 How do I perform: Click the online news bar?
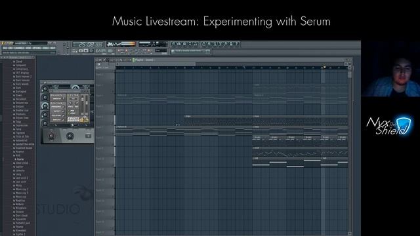click(x=190, y=51)
